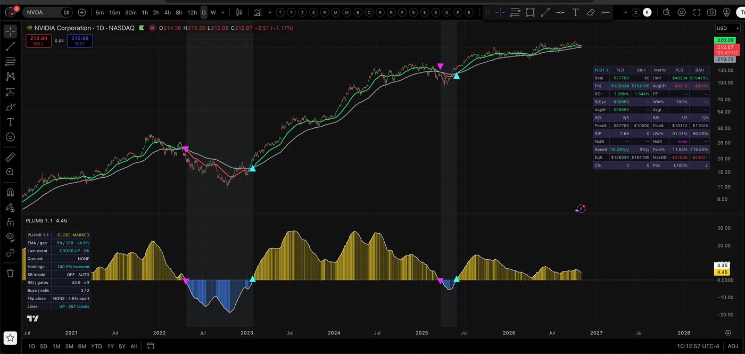Select the trend line tool in left sidebar
The height and width of the screenshot is (354, 745).
pyautogui.click(x=10, y=47)
